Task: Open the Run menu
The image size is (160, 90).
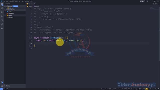Action: point(23,1)
